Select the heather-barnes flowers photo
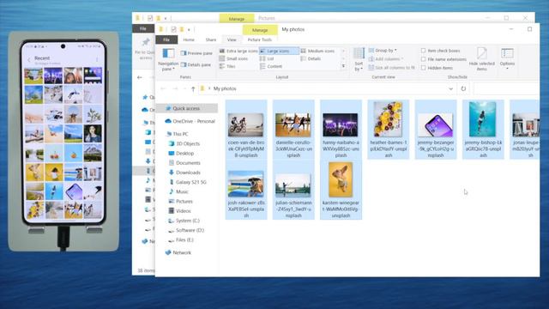549x309 pixels. [388, 130]
